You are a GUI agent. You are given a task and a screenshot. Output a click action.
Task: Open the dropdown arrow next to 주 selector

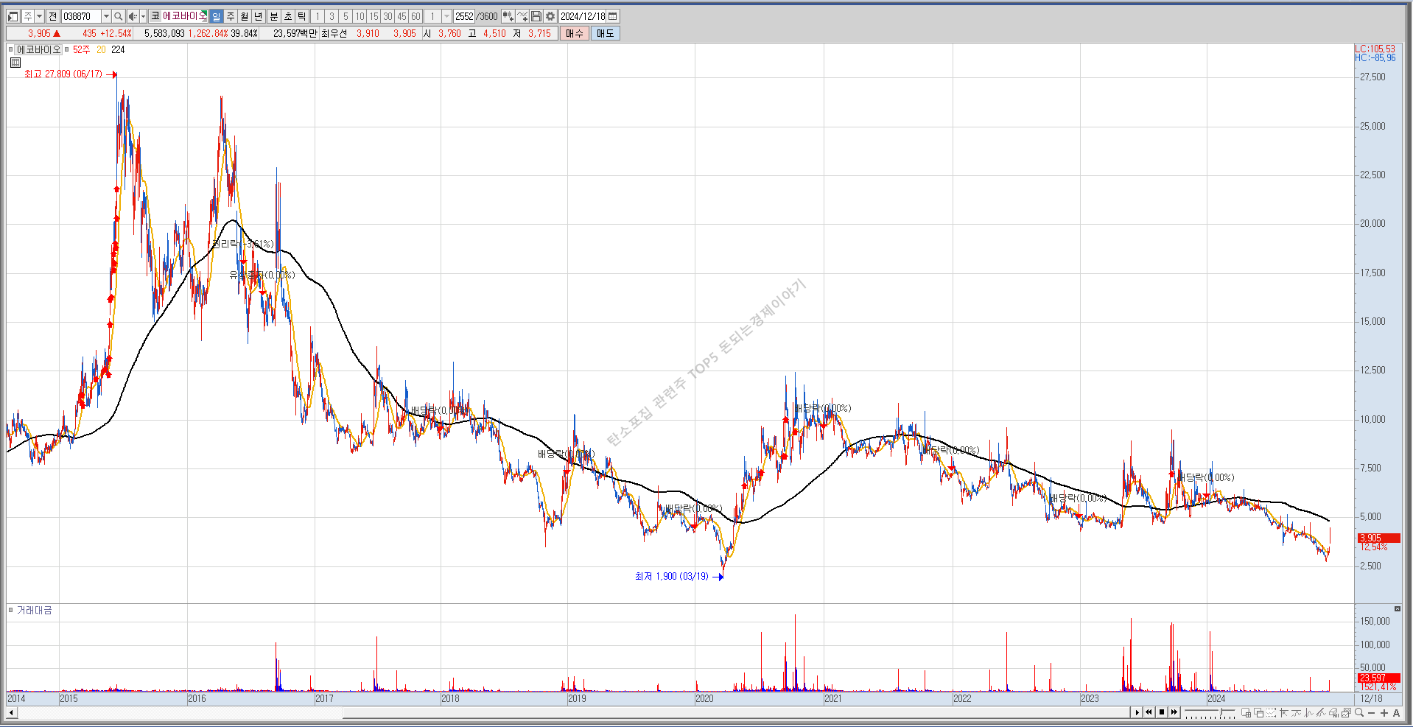[x=39, y=16]
